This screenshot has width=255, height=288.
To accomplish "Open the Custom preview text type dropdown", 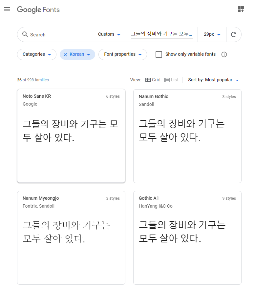I will pyautogui.click(x=109, y=34).
